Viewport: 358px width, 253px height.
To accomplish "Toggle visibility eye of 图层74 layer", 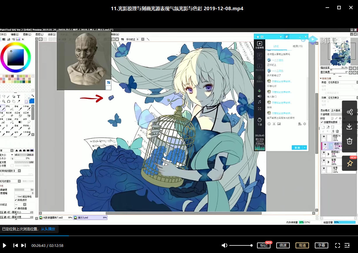I will [x=324, y=136].
